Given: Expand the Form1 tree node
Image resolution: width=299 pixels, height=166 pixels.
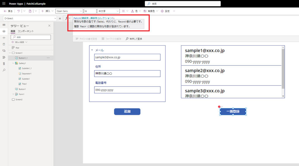Looking at the screenshot, I should (13, 94).
